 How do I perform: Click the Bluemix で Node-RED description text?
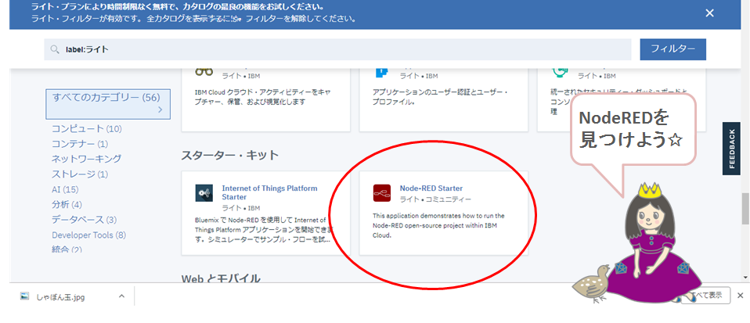[x=263, y=230]
